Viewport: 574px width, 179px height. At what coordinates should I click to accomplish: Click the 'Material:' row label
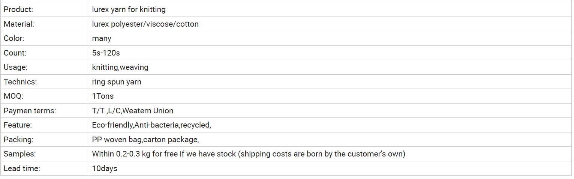pyautogui.click(x=19, y=24)
